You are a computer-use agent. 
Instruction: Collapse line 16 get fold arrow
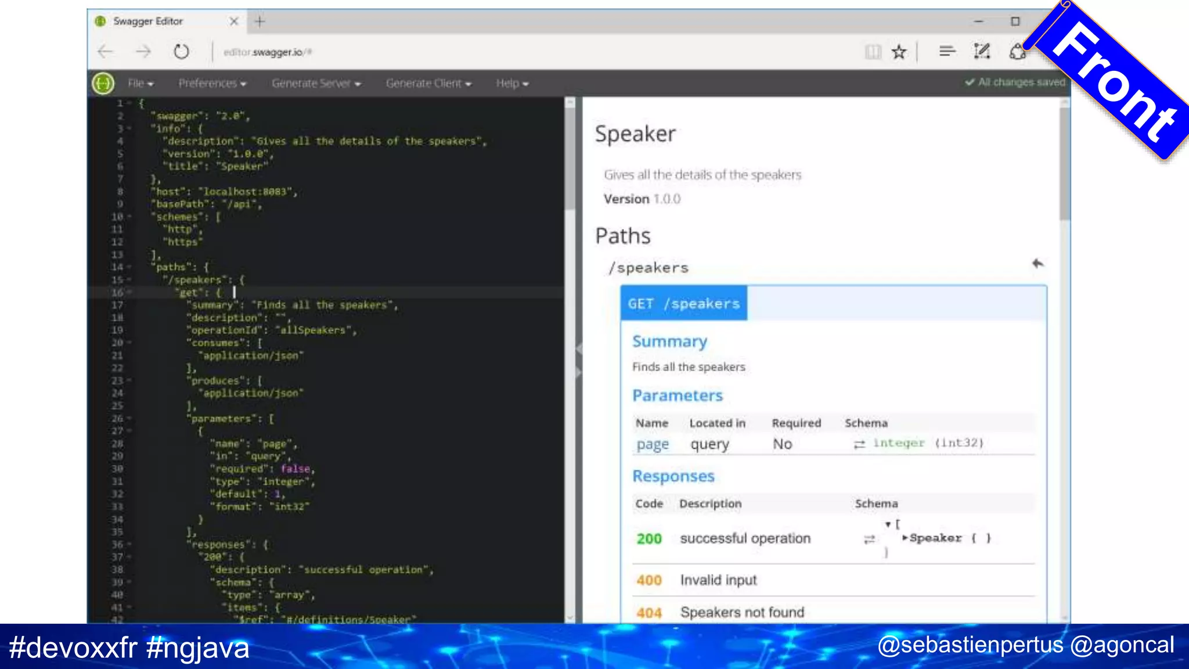click(129, 293)
